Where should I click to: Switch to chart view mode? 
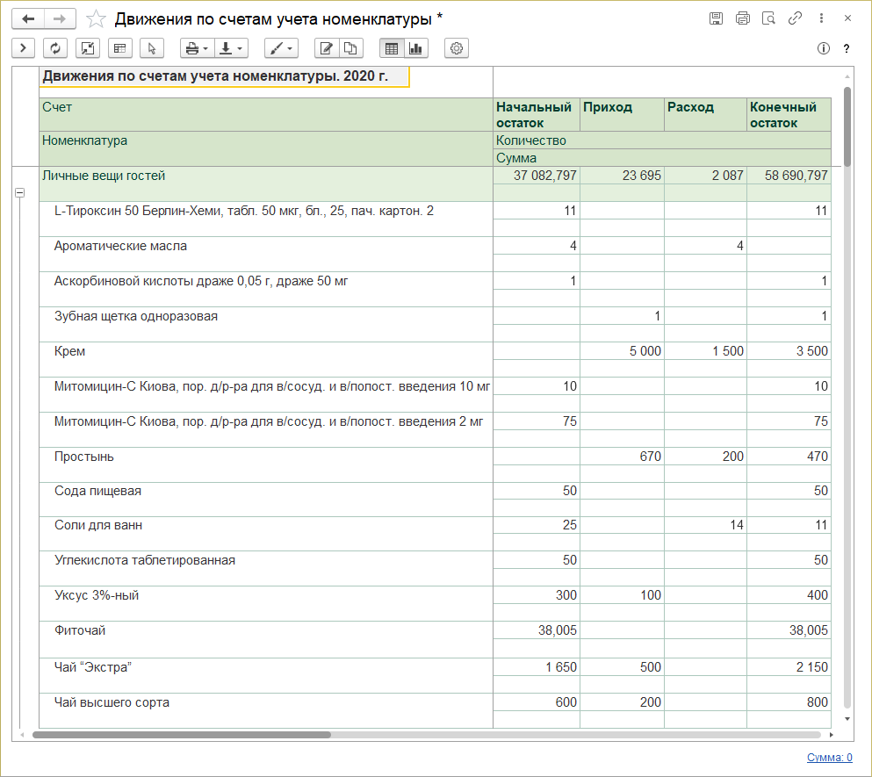[x=415, y=48]
